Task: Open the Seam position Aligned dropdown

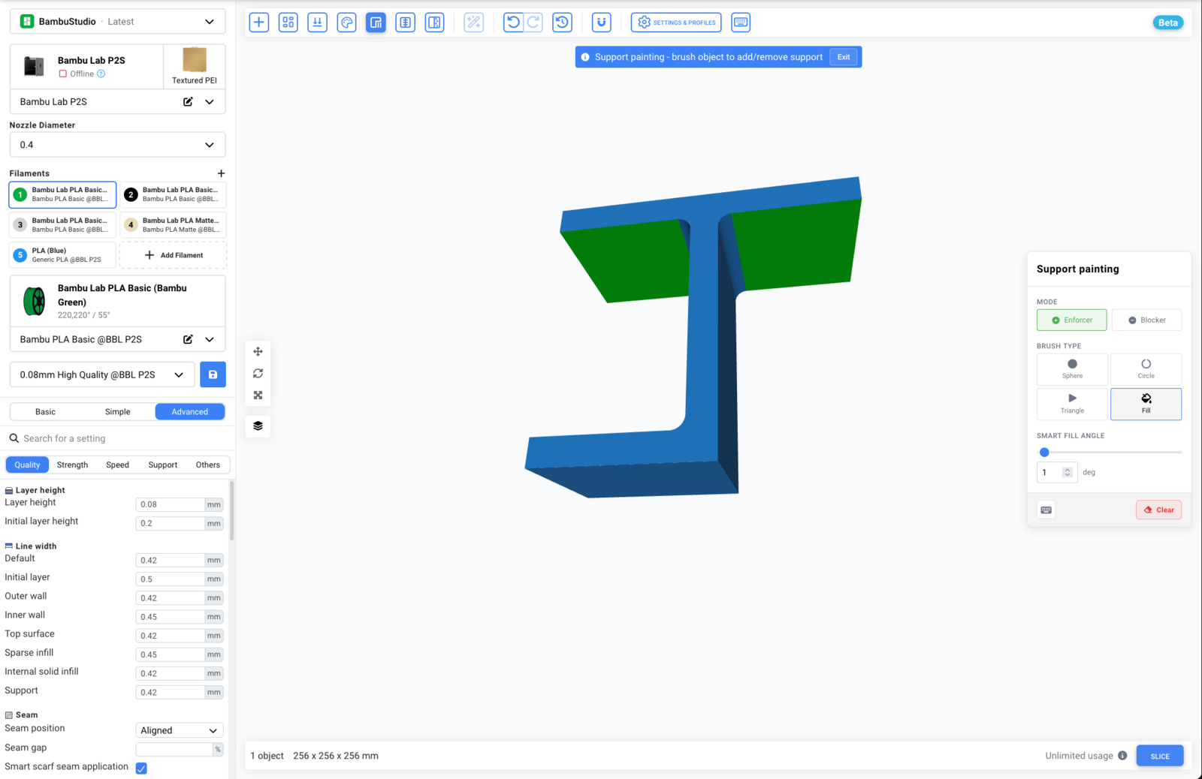Action: coord(180,730)
